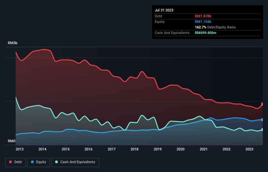
Task: Click the RM5b y-axis label
Action: pos(12,43)
